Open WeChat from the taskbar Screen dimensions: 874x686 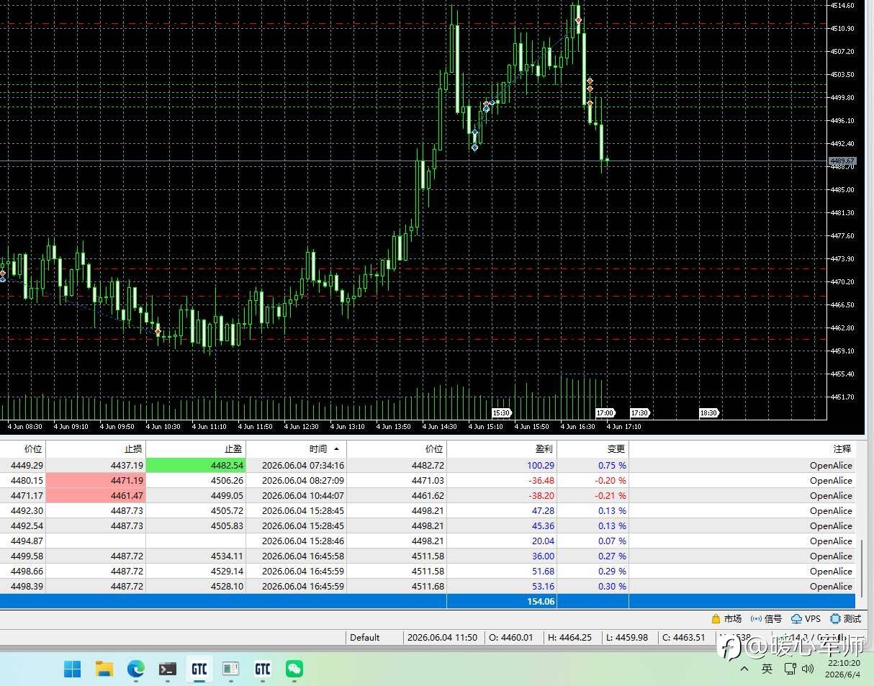[x=294, y=669]
